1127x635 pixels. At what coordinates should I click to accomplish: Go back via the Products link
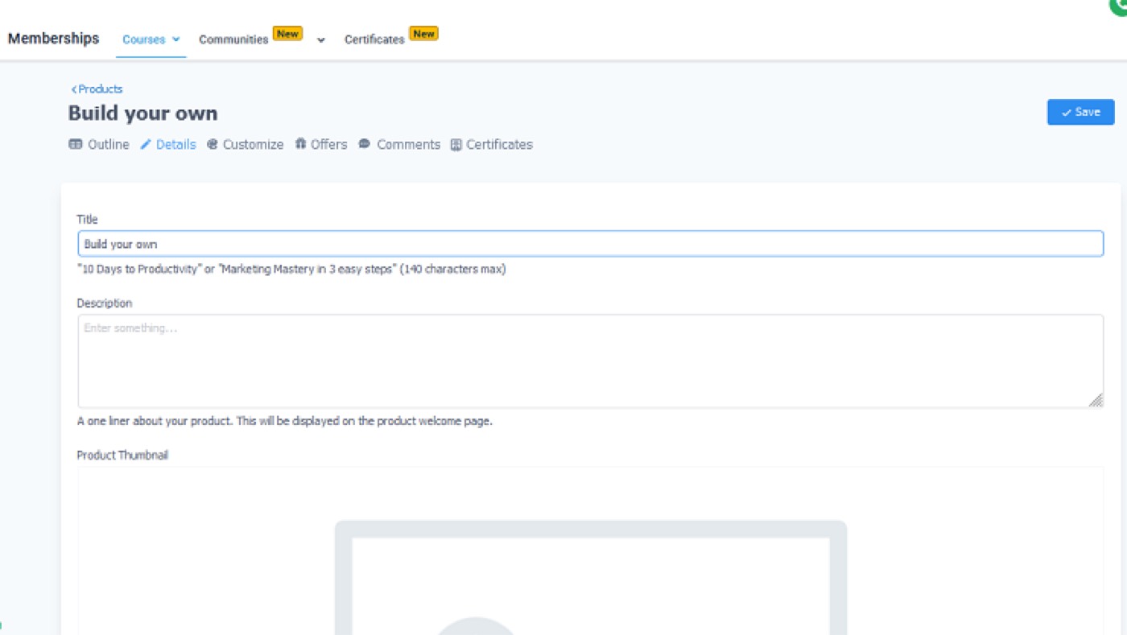97,89
